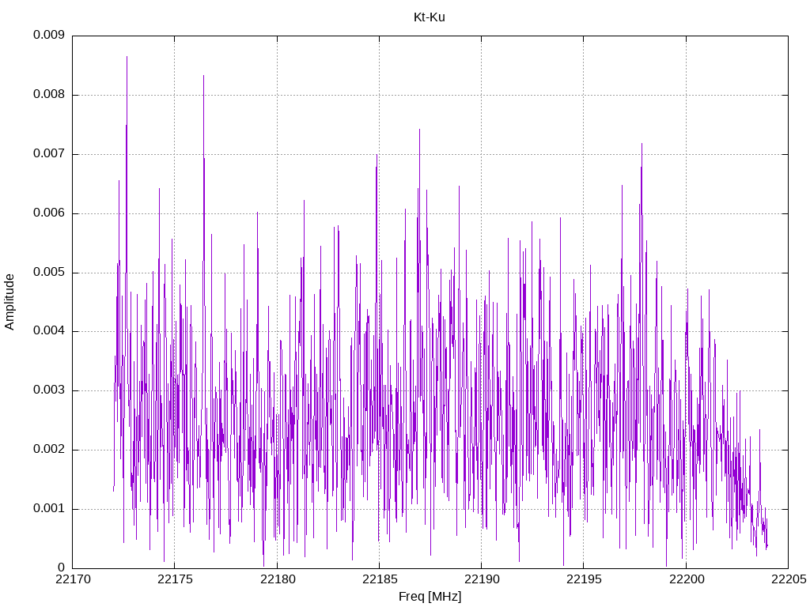Click the y-axis value 0.001
This screenshot has width=810, height=607.
tap(49, 508)
